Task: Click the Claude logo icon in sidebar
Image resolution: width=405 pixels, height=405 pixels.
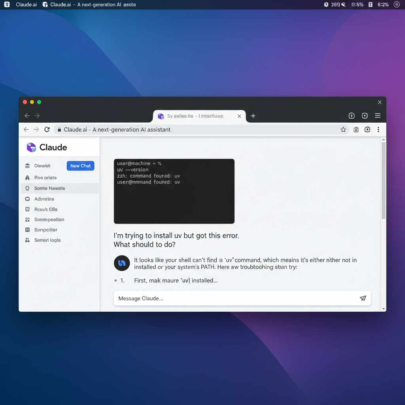Action: click(31, 147)
